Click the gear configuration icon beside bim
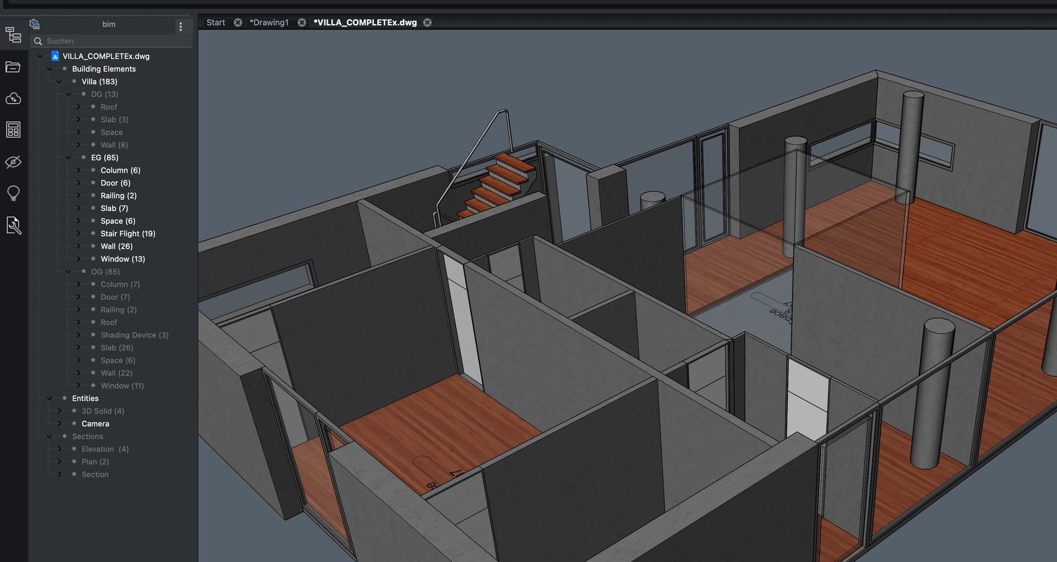The image size is (1057, 562). coord(35,24)
